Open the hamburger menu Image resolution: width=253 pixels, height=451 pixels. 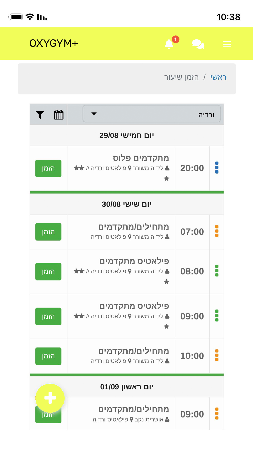point(227,44)
